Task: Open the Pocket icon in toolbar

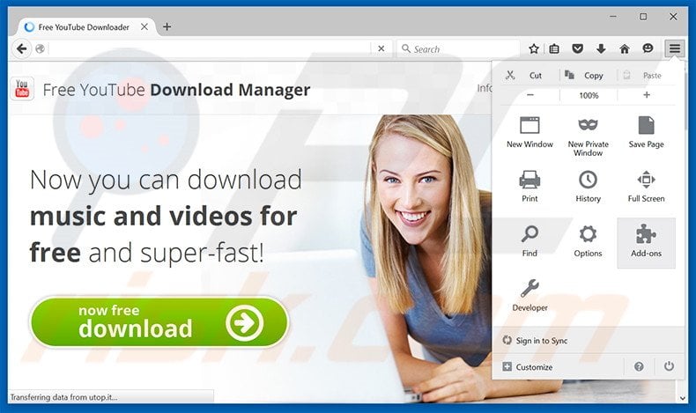Action: [577, 48]
